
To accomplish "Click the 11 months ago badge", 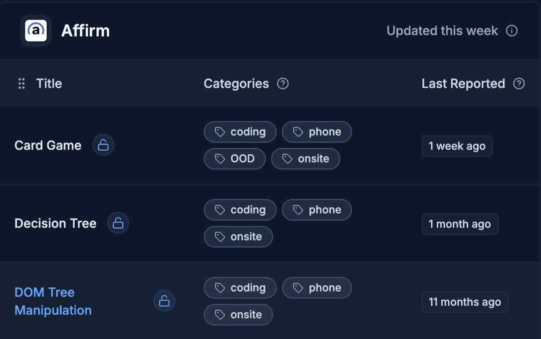I will point(464,302).
